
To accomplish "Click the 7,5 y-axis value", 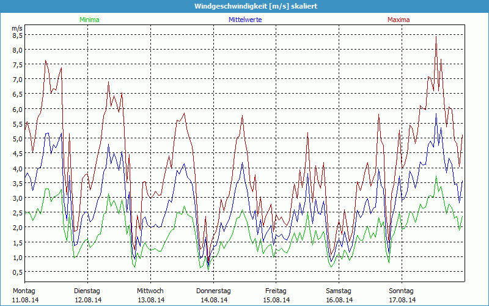I will point(18,65).
